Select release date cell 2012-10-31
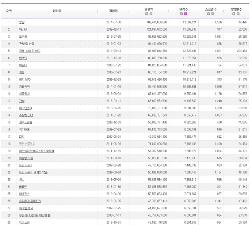Screen dimensions: 252x225 pos(114,222)
